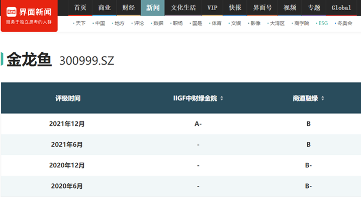Click the 商道融绿 column header
Screen dimensions: 361x198
[x=305, y=98]
